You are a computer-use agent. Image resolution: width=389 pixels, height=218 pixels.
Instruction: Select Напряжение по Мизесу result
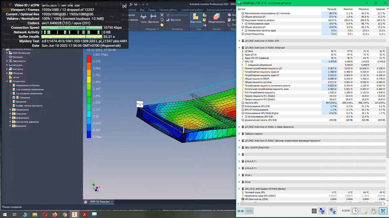28,85
